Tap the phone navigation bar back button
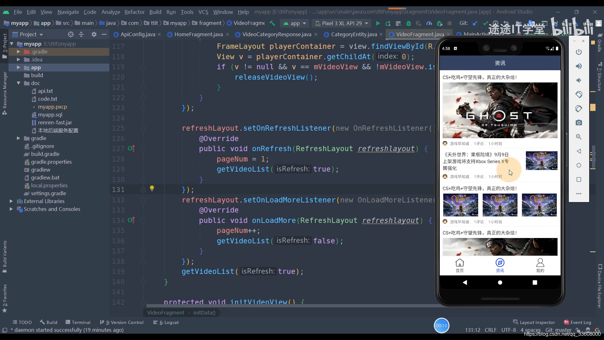The width and height of the screenshot is (604, 340). coord(465,282)
